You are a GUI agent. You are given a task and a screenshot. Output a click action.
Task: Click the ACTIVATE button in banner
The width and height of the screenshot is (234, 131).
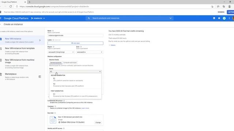[x=231, y=12]
